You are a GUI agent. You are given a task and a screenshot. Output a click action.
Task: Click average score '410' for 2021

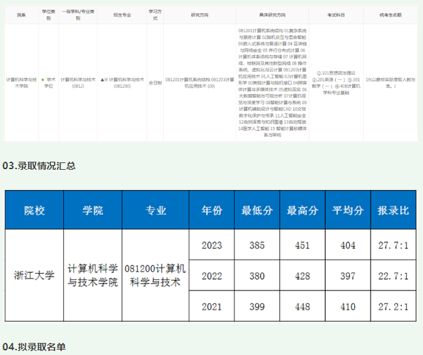coord(348,306)
